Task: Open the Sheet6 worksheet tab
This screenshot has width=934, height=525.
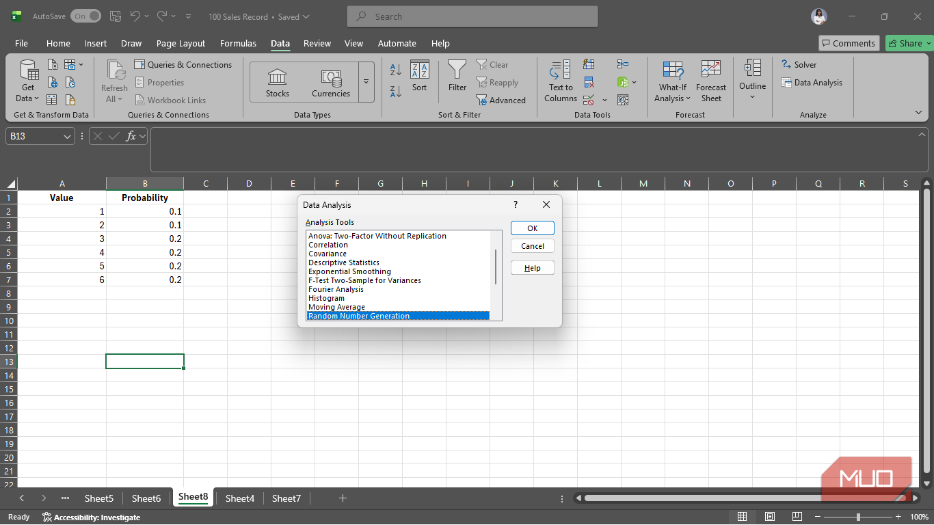Action: tap(146, 498)
